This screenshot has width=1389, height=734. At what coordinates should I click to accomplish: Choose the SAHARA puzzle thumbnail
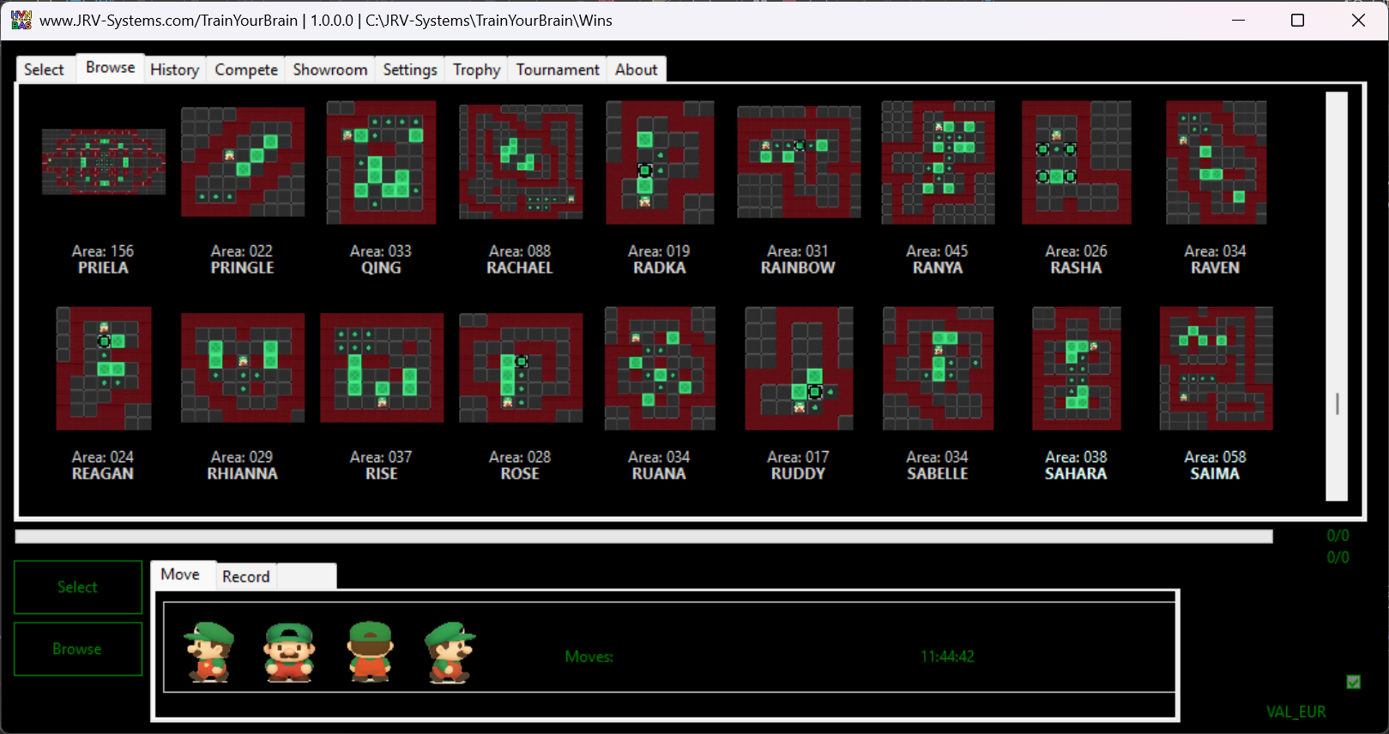pyautogui.click(x=1077, y=368)
